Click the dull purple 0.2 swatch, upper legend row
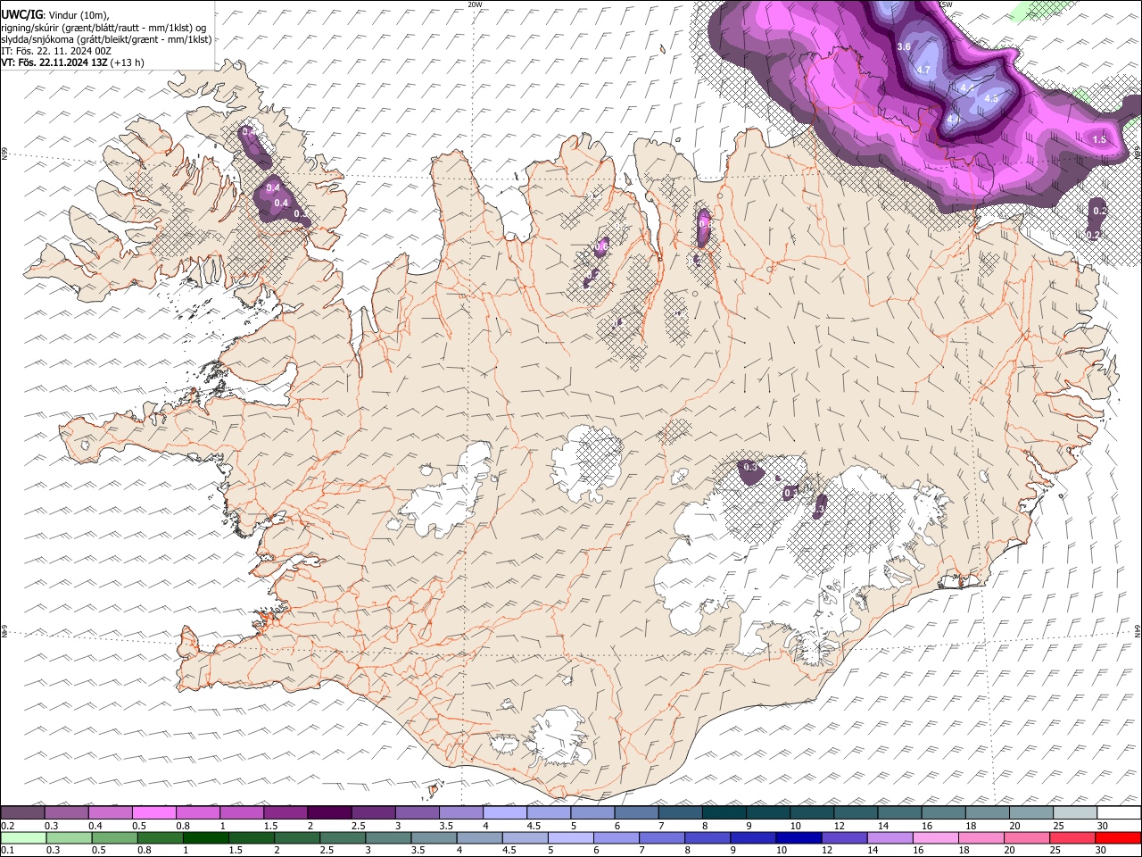 coord(22,812)
